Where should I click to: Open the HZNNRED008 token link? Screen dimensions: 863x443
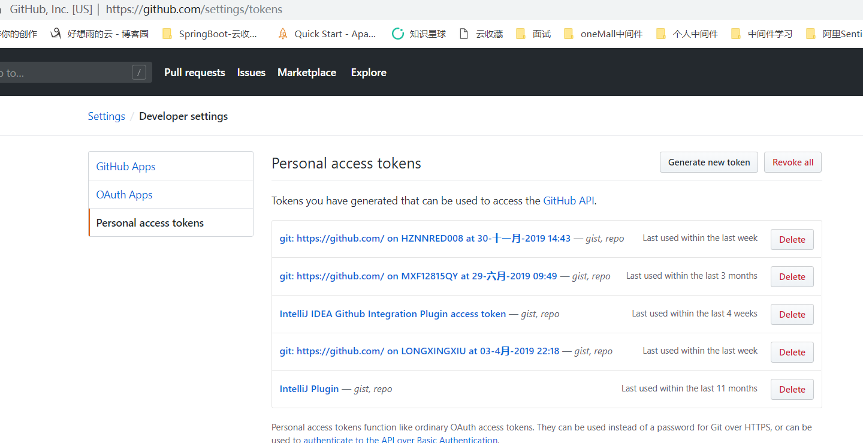pyautogui.click(x=426, y=238)
